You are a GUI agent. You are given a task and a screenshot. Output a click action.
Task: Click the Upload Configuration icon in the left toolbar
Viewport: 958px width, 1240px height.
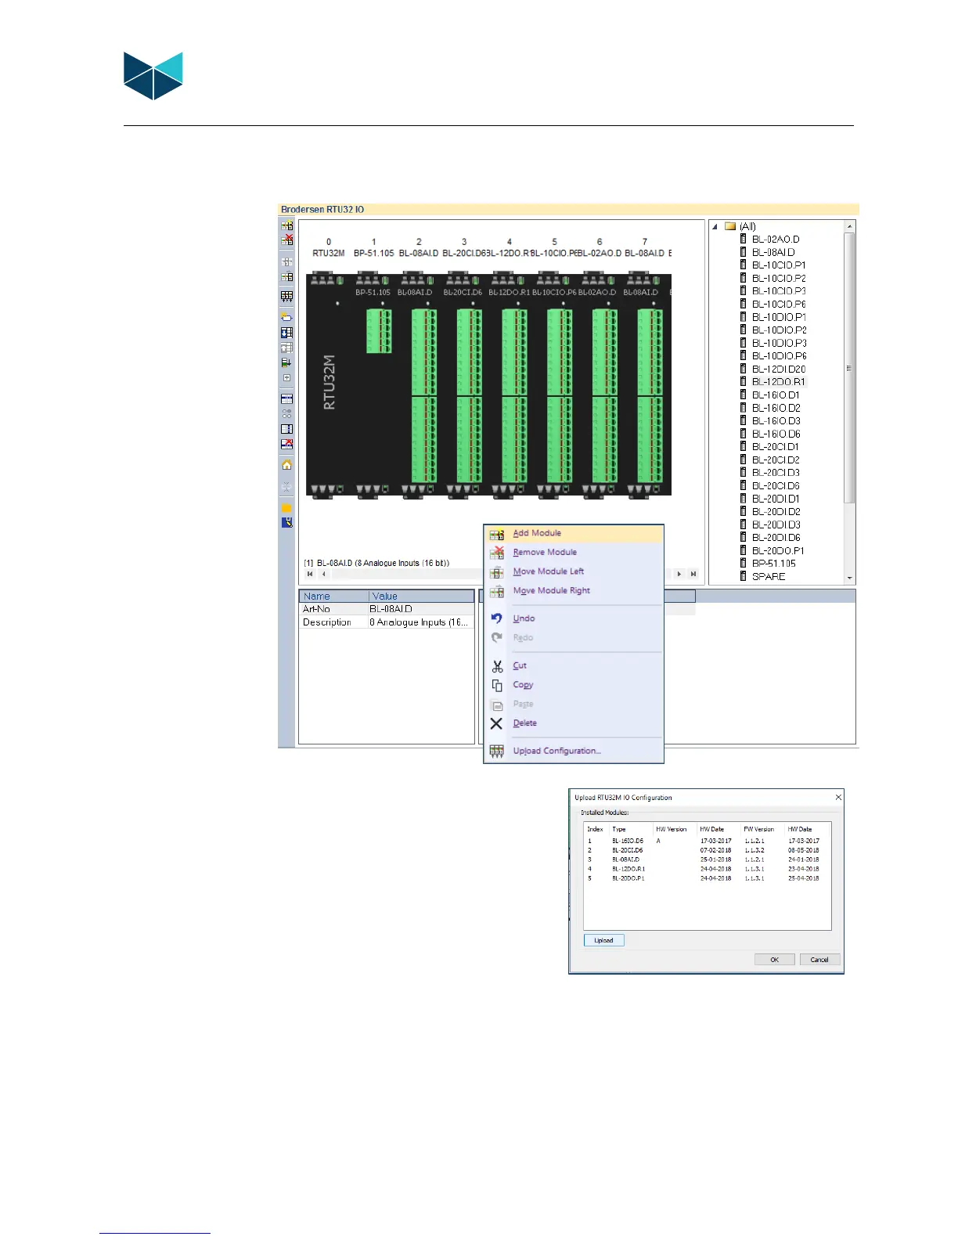[287, 297]
